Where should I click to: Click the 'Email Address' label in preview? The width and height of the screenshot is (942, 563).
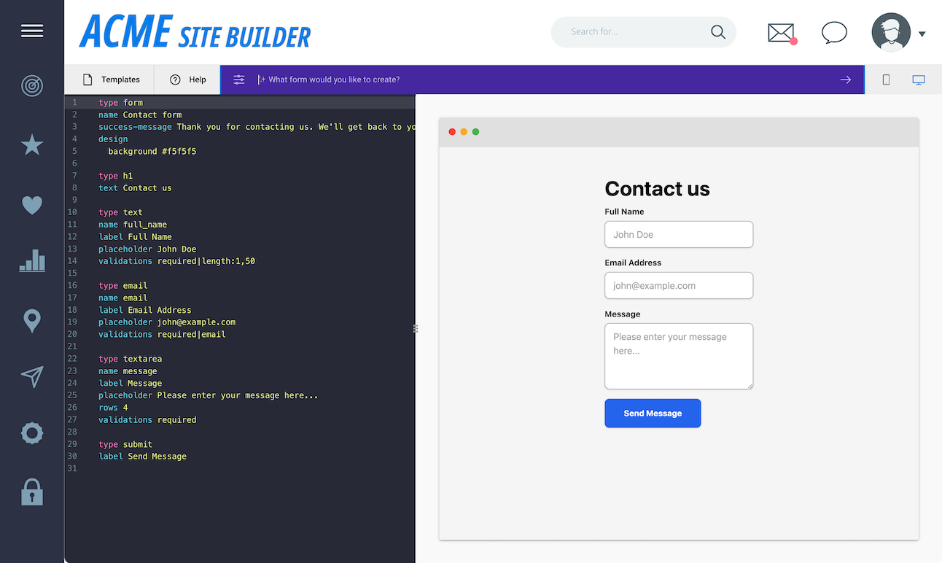633,263
